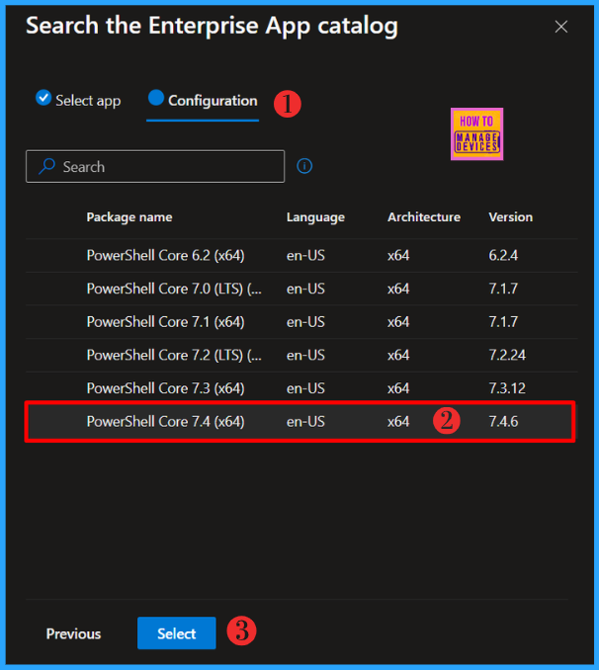Open the info icon next to Search
Viewport: 599px width, 670px height.
[x=304, y=166]
